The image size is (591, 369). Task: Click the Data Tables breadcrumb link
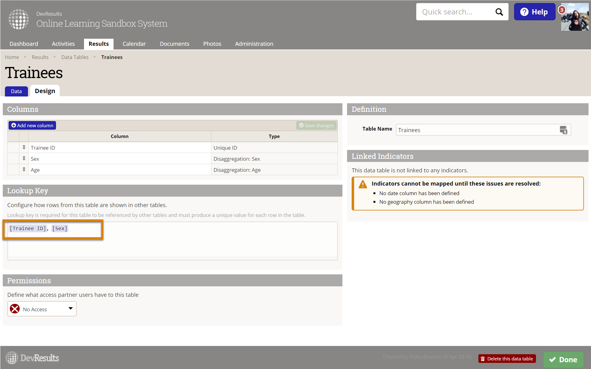[75, 57]
